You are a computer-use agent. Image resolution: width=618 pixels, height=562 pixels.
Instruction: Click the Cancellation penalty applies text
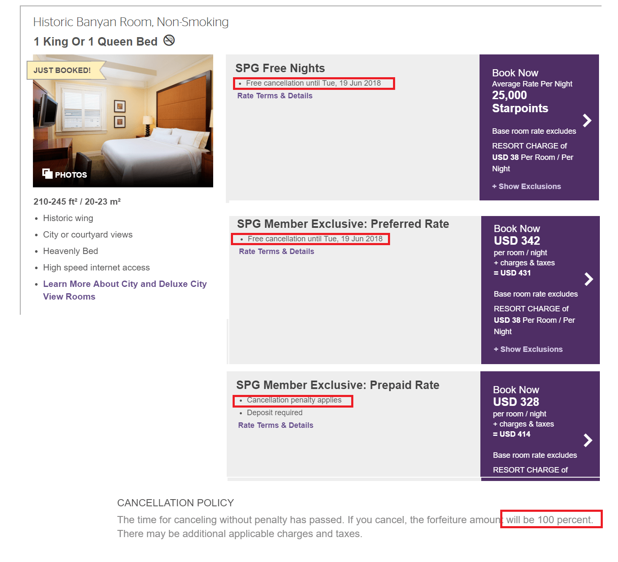294,400
